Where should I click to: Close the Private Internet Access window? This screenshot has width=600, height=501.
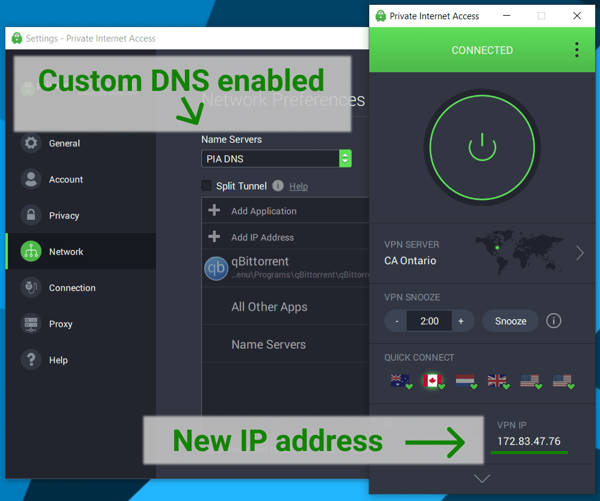pyautogui.click(x=577, y=16)
